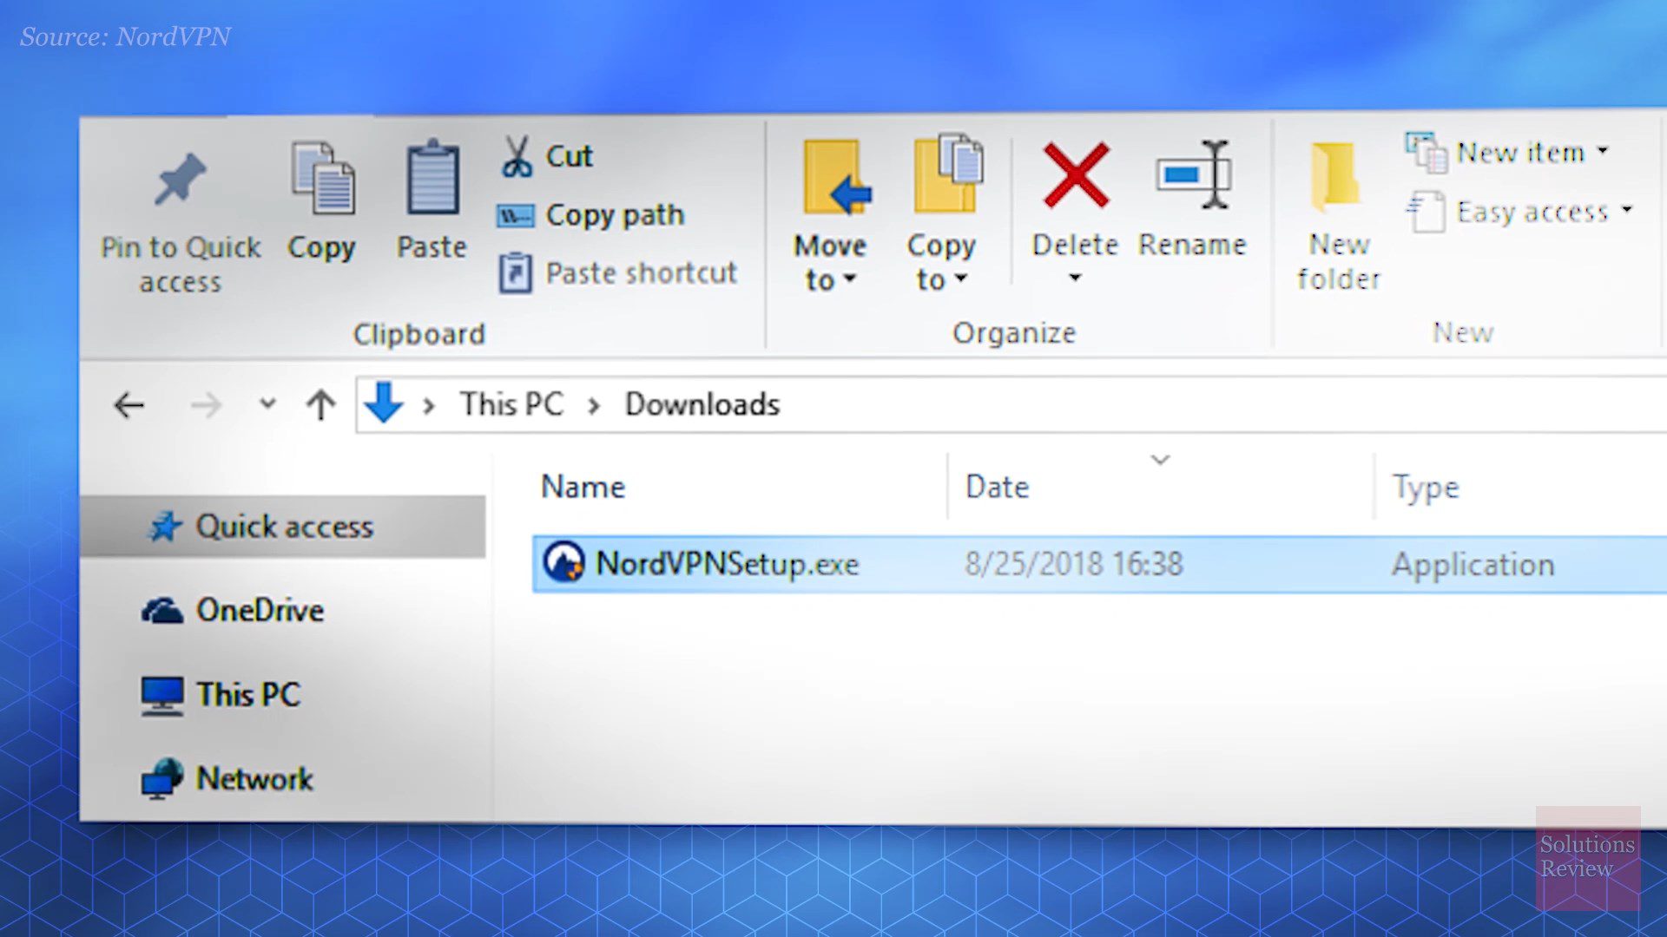Click the Copy path icon
This screenshot has height=937, width=1667.
[515, 215]
